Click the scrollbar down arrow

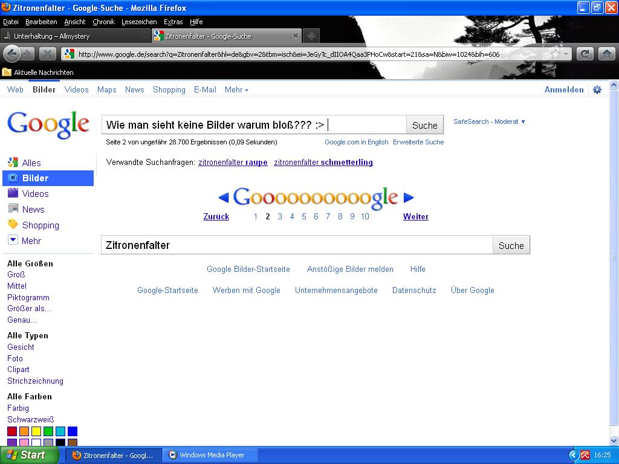[x=614, y=440]
